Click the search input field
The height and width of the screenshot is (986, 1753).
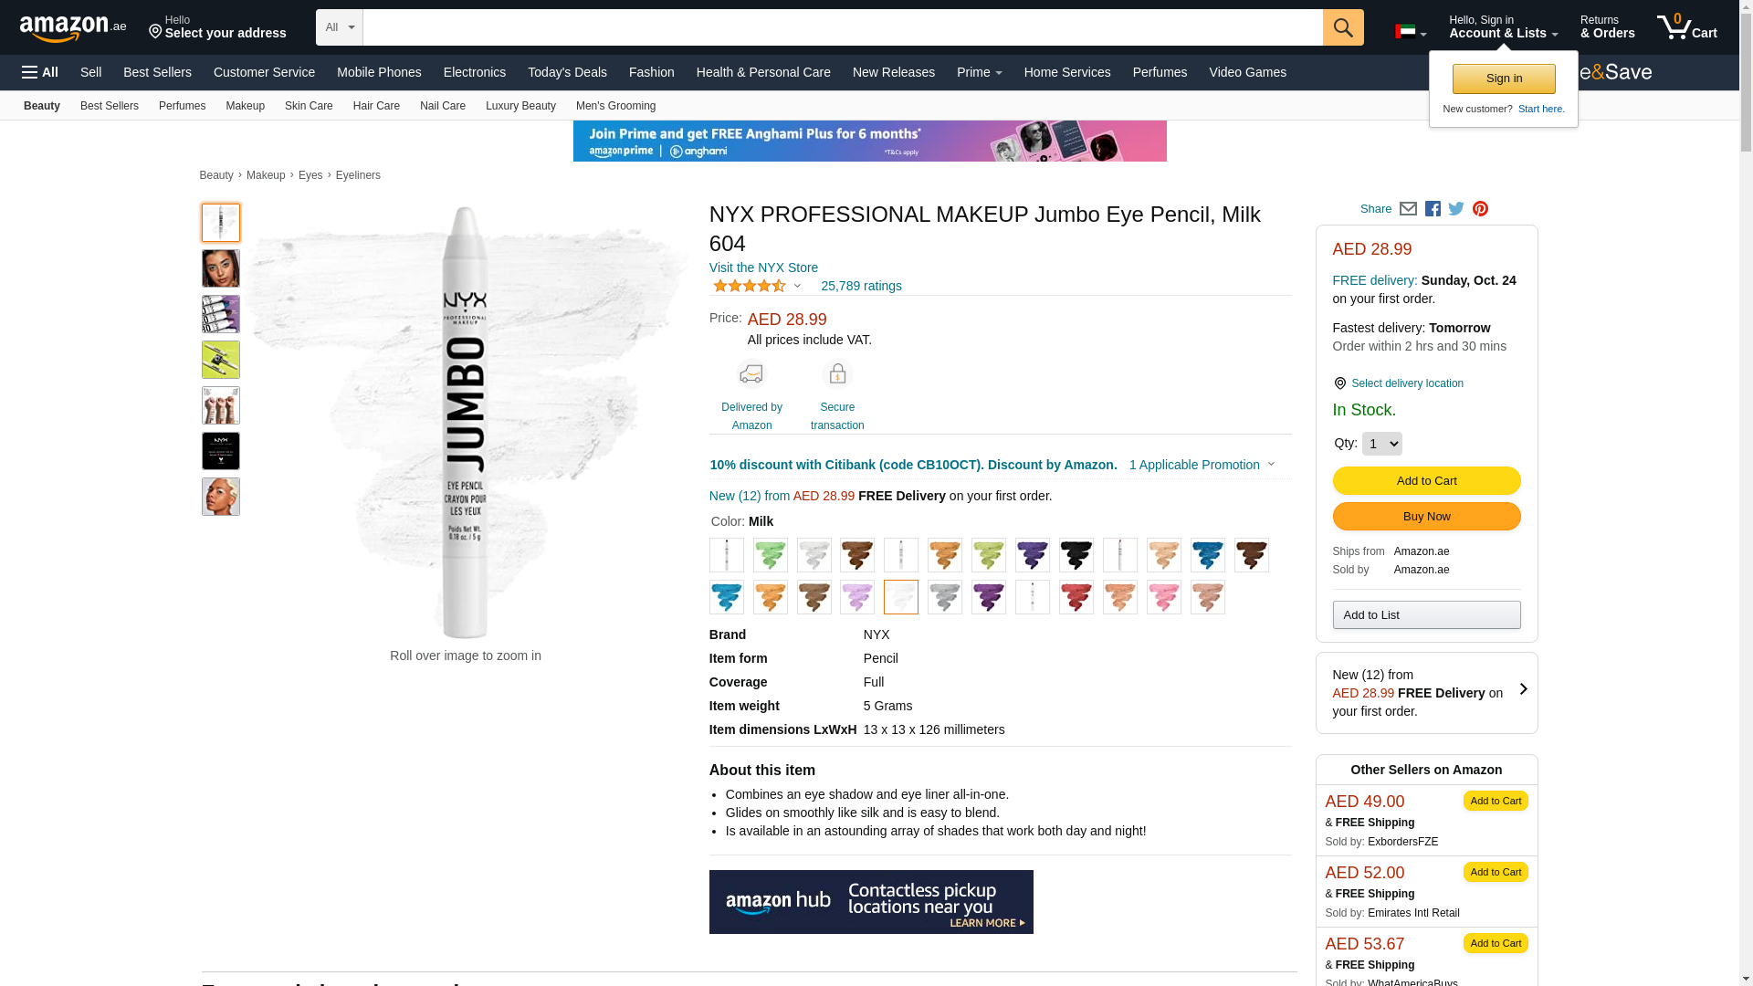point(842,27)
